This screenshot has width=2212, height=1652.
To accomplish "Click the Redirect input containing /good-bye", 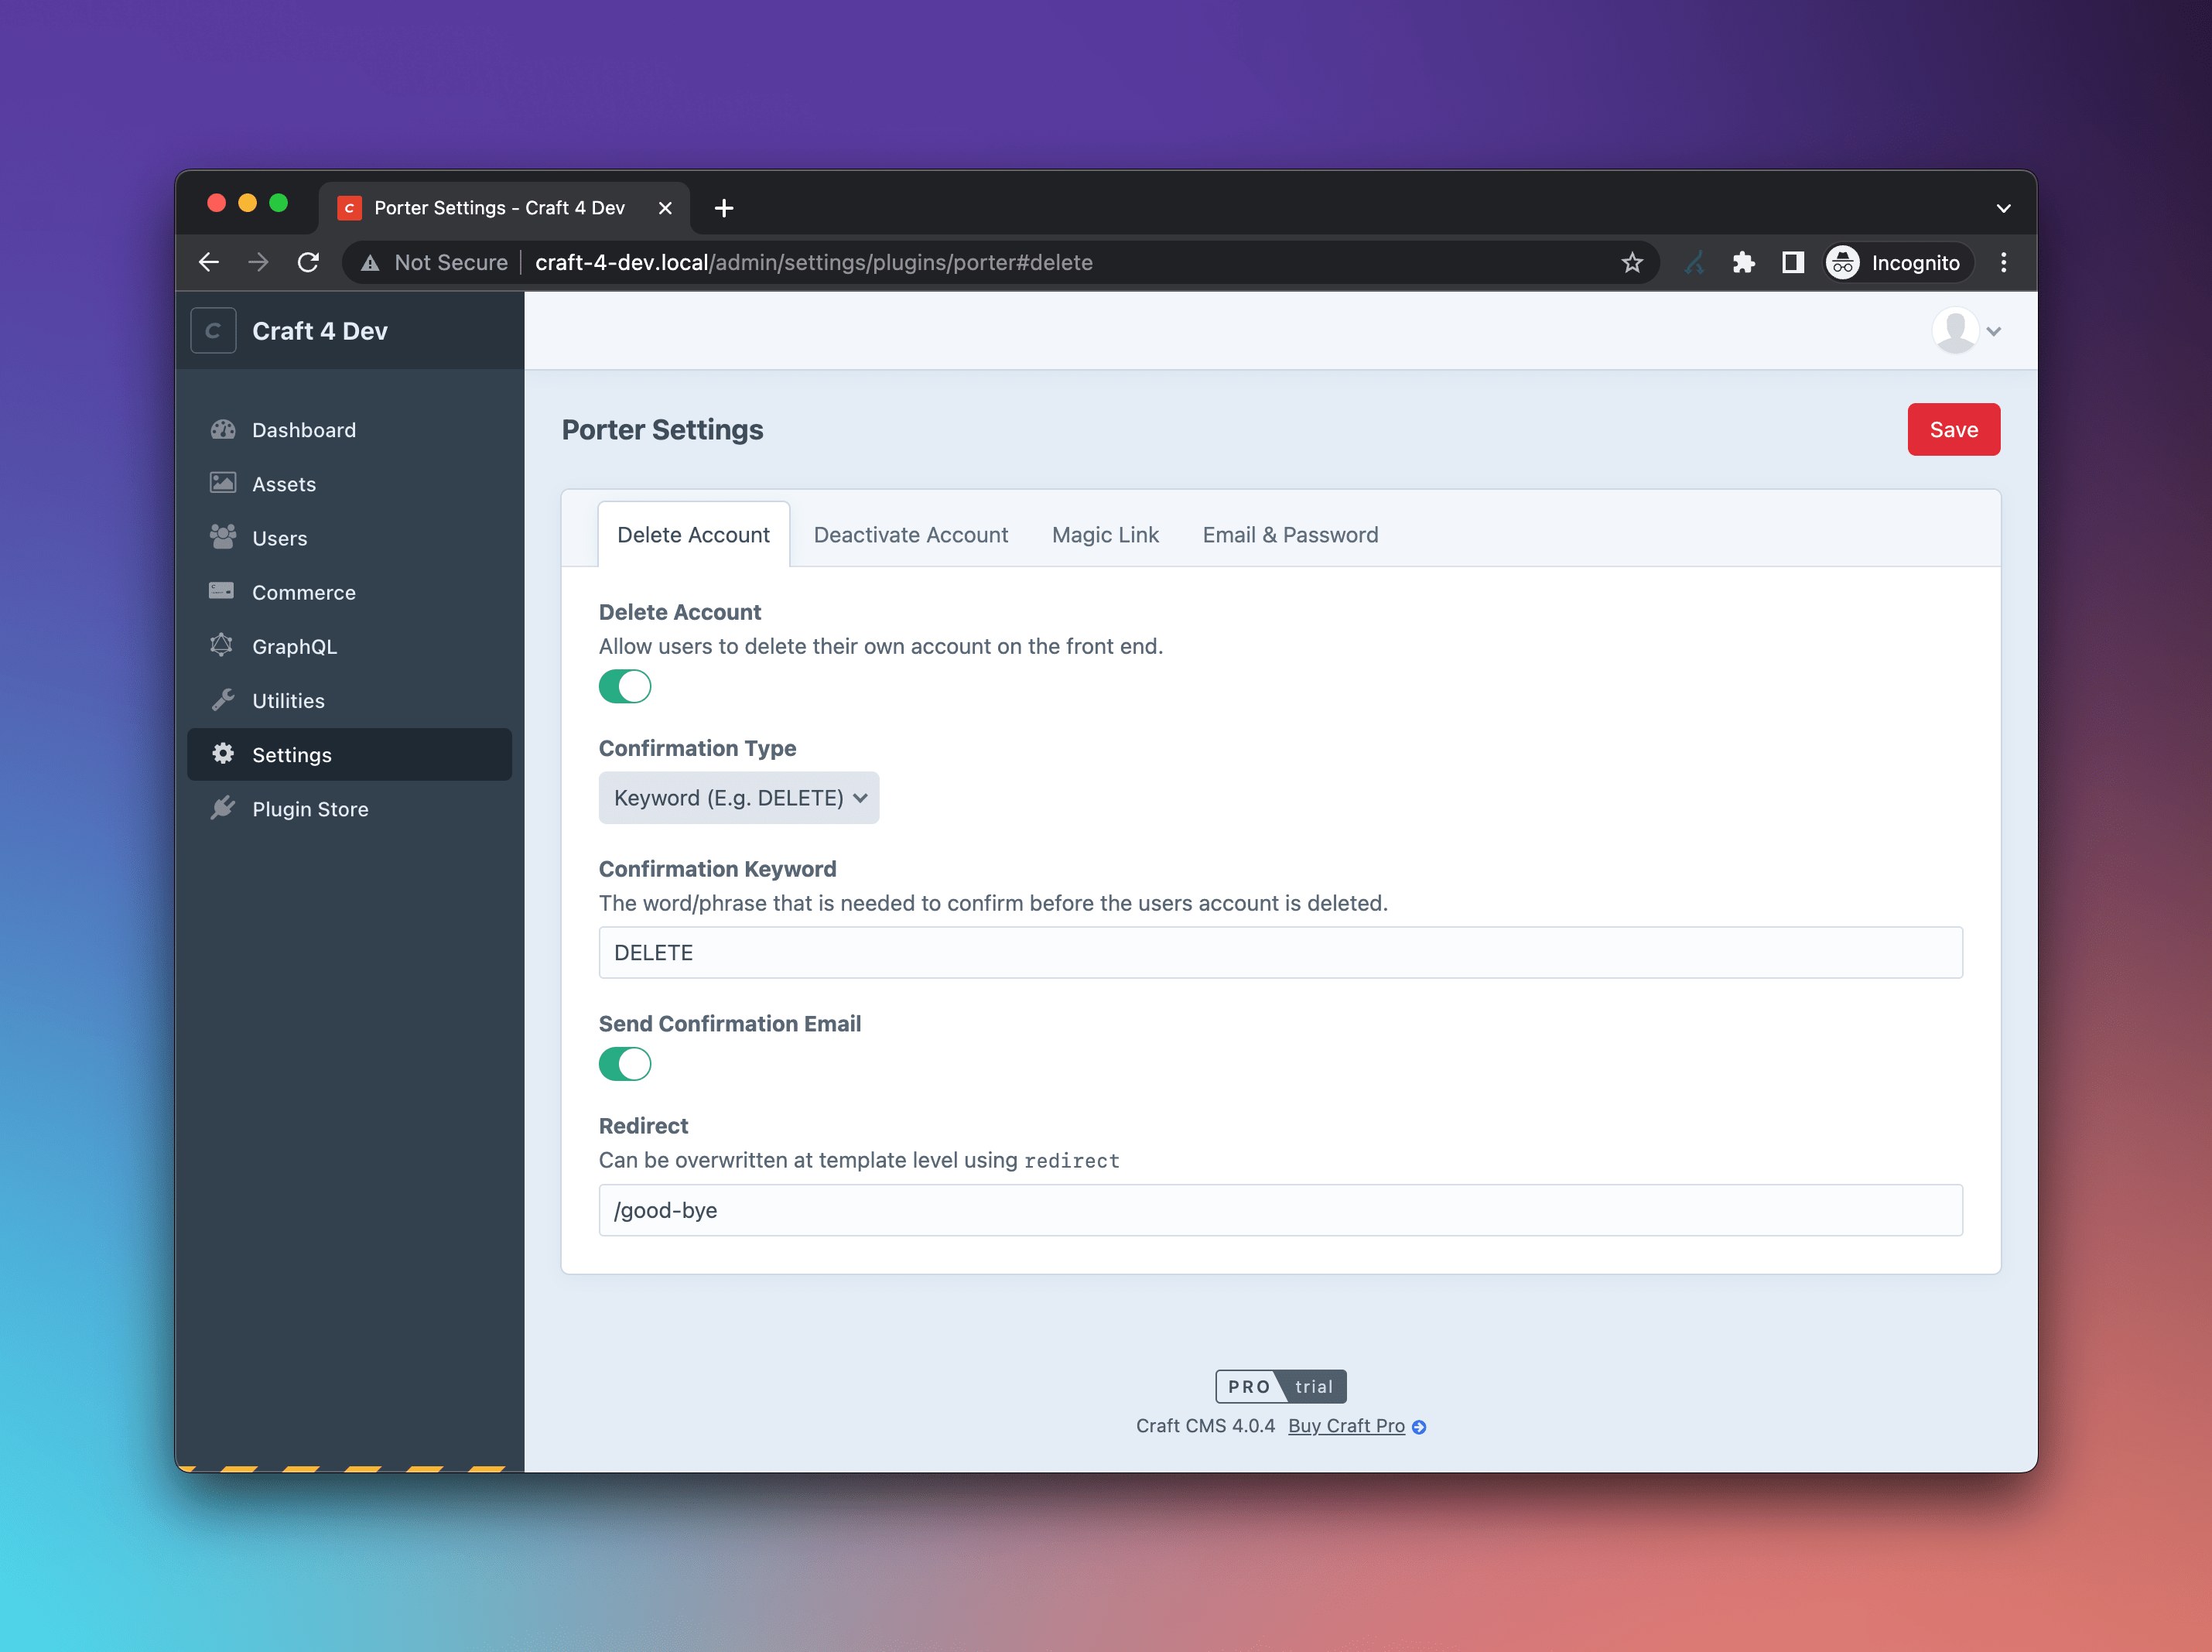I will tap(1280, 1210).
